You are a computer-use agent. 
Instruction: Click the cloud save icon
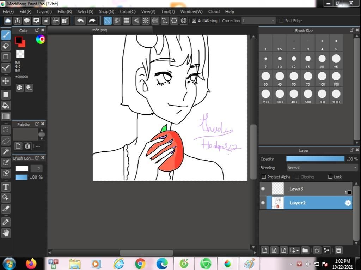pos(8,20)
